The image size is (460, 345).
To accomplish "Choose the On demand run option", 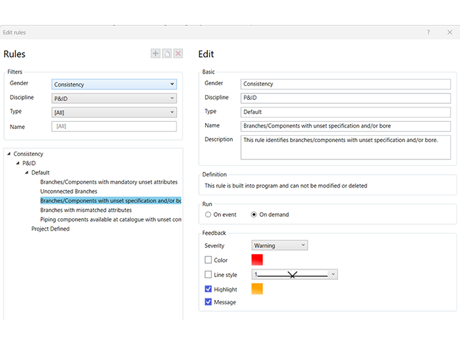I will tap(254, 215).
